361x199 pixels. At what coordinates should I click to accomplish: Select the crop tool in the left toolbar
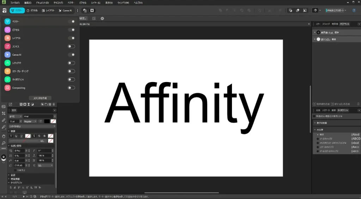[4, 113]
